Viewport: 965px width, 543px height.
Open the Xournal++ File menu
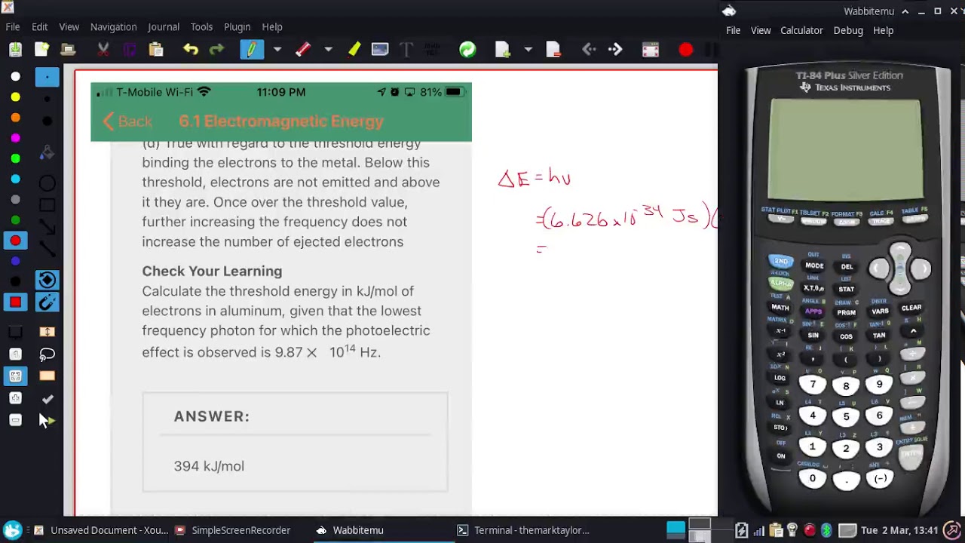13,26
